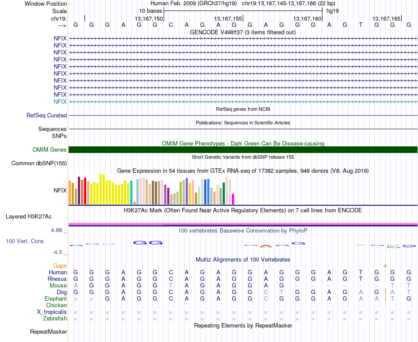Open the Publications: Sequences in Scientific Articles title
The width and height of the screenshot is (418, 342).
(243, 123)
